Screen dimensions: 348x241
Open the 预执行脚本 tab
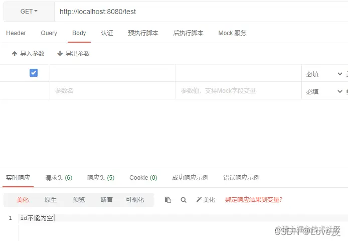[143, 33]
